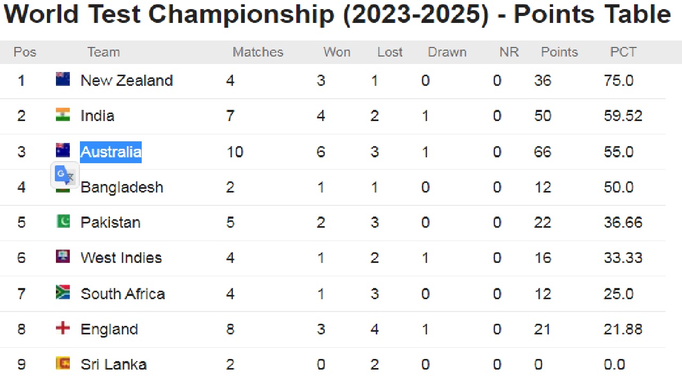Click the Google Translate popup icon
Image resolution: width=682 pixels, height=384 pixels.
tap(65, 175)
